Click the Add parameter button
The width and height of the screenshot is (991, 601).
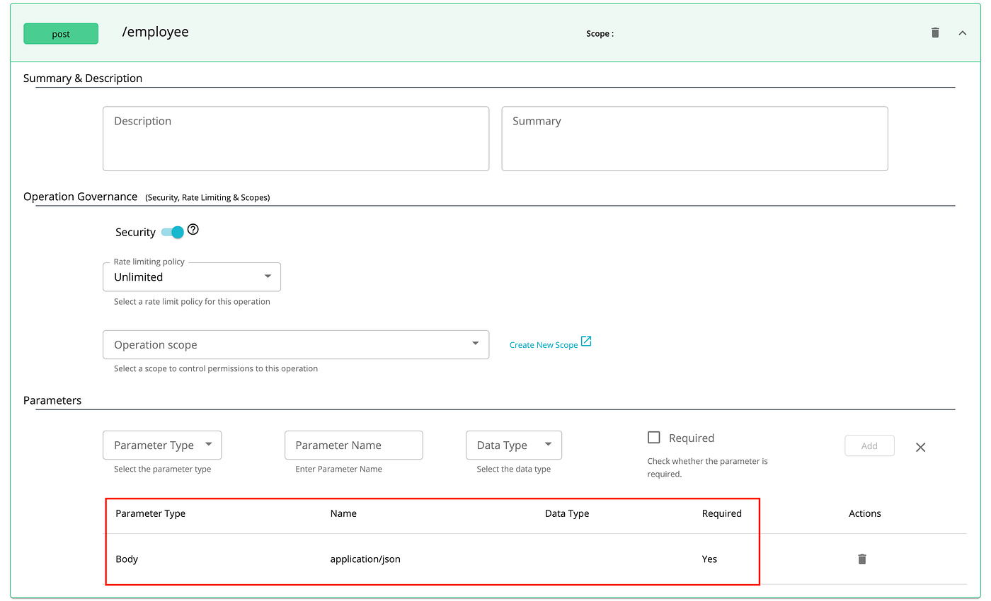[x=869, y=445]
